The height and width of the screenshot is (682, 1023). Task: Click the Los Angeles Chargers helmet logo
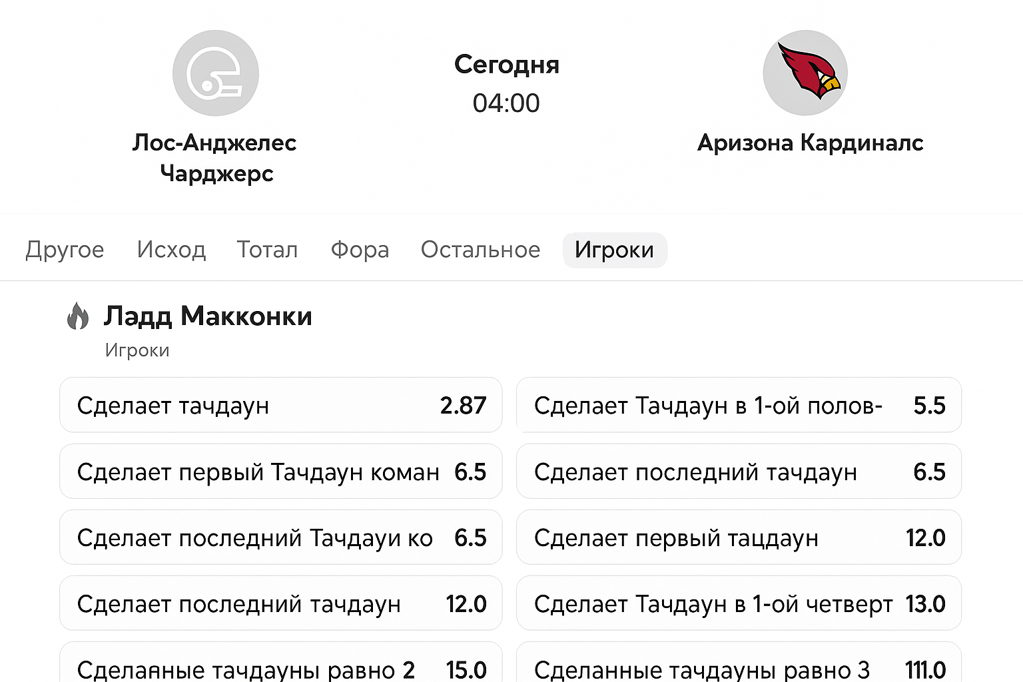coord(215,73)
